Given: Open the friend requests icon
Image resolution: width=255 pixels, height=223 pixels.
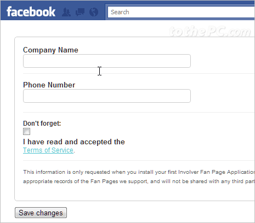Looking at the screenshot, I should [x=66, y=12].
